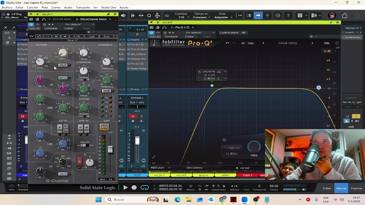Toggle the EQ band enable power in band popup
365x205 pixels.
tap(199, 72)
